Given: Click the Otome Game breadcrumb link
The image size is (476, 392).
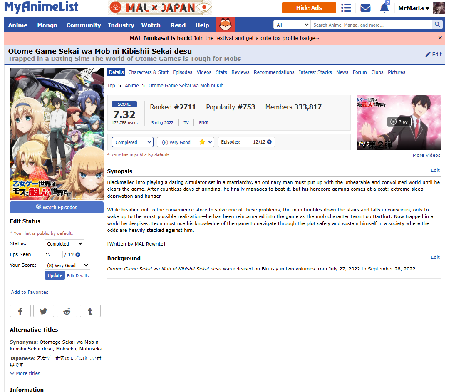Looking at the screenshot, I should tap(188, 86).
